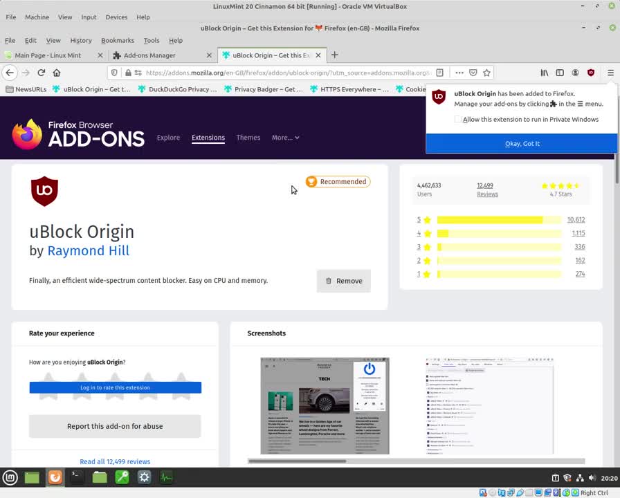Viewport: 620px width, 498px height.
Task: Show site security padlock info
Action: [x=128, y=73]
